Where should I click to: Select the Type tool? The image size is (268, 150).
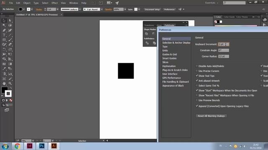pos(4,35)
